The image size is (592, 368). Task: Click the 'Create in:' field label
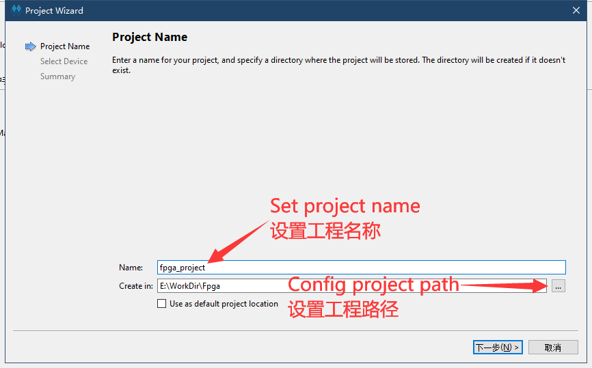136,286
